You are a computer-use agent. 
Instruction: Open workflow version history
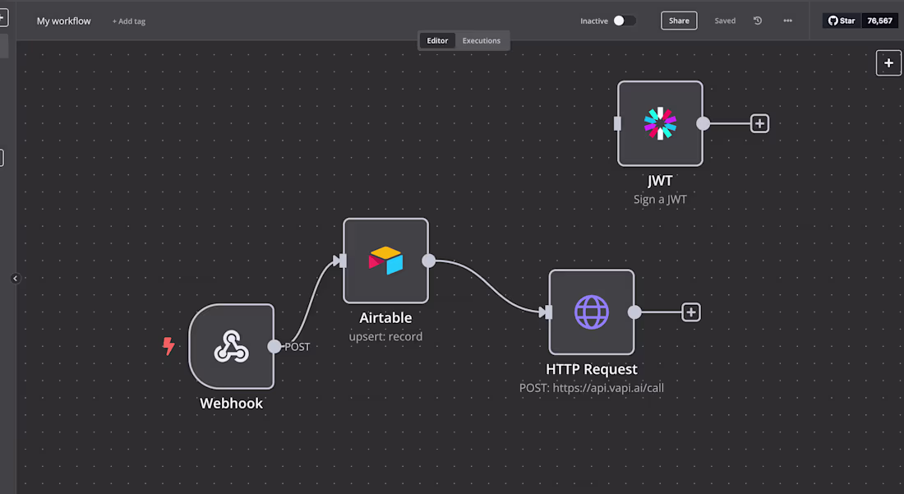(x=757, y=21)
